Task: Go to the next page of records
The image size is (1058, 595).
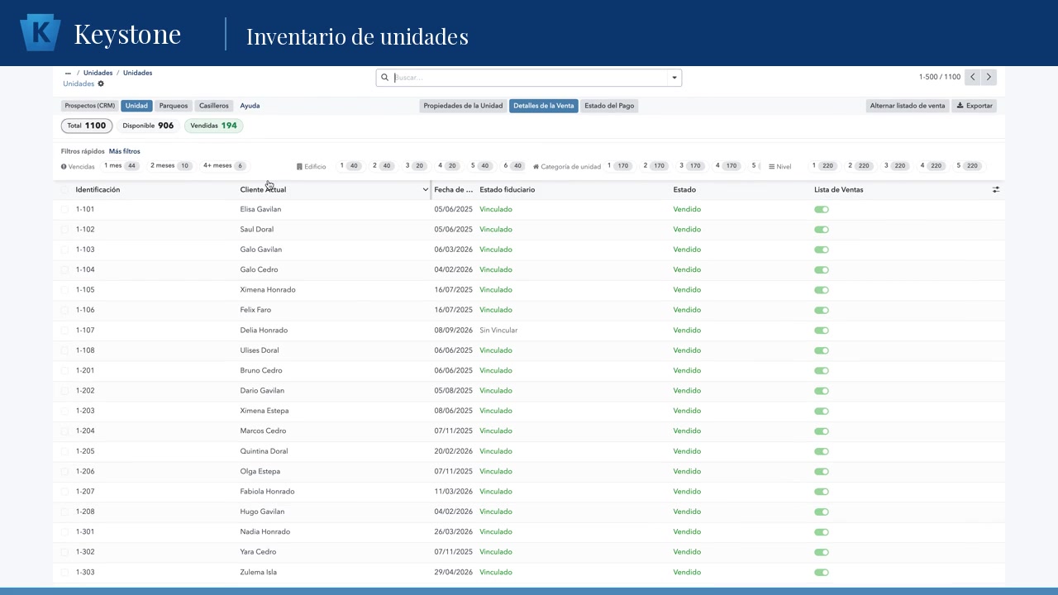Action: point(989,77)
